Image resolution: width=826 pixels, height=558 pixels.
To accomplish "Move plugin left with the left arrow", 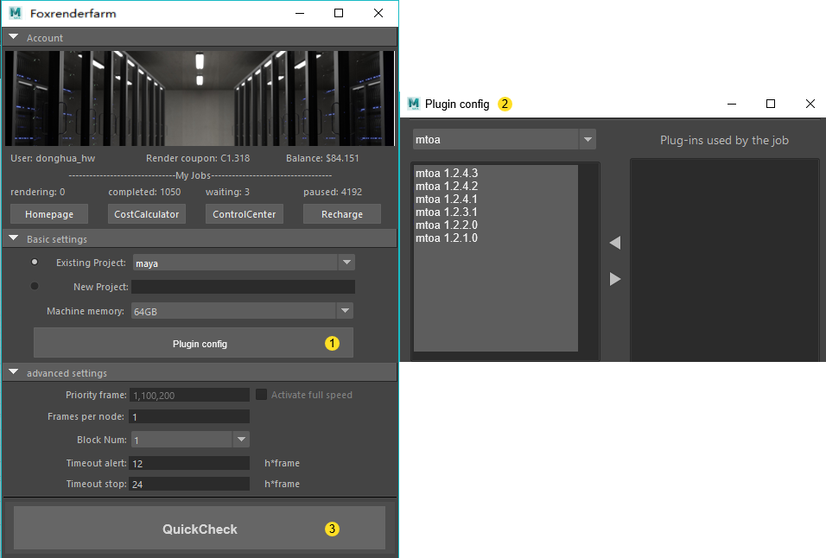I will [615, 243].
